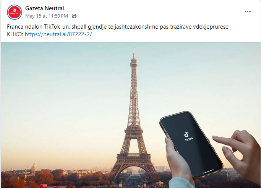Click the Gazeta Neutral page name
Image resolution: width=261 pixels, height=189 pixels.
44,8
